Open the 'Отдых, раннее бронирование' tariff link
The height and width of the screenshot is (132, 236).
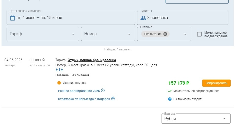click(92, 60)
